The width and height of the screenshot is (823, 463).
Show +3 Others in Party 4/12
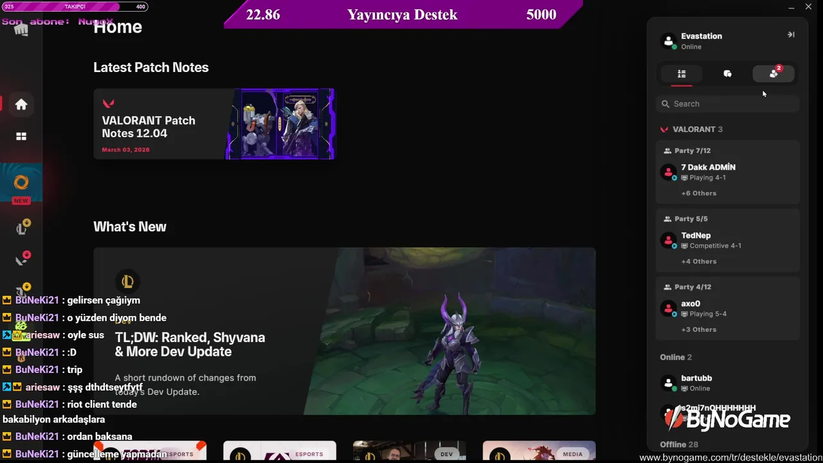coord(699,329)
